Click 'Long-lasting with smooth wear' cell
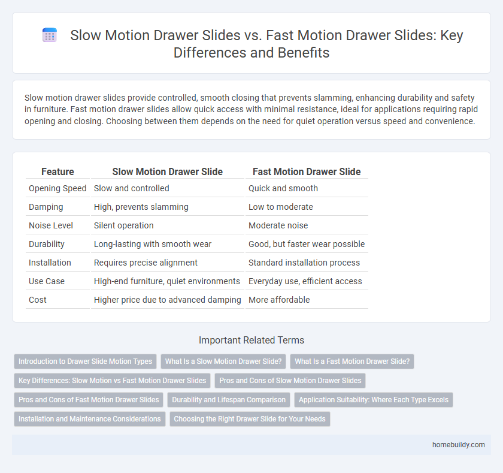Viewport: 503px width, 473px height. coord(168,244)
